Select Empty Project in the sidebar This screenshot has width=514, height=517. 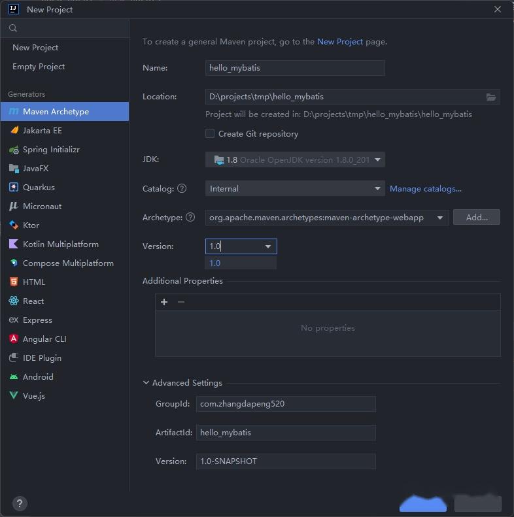39,67
